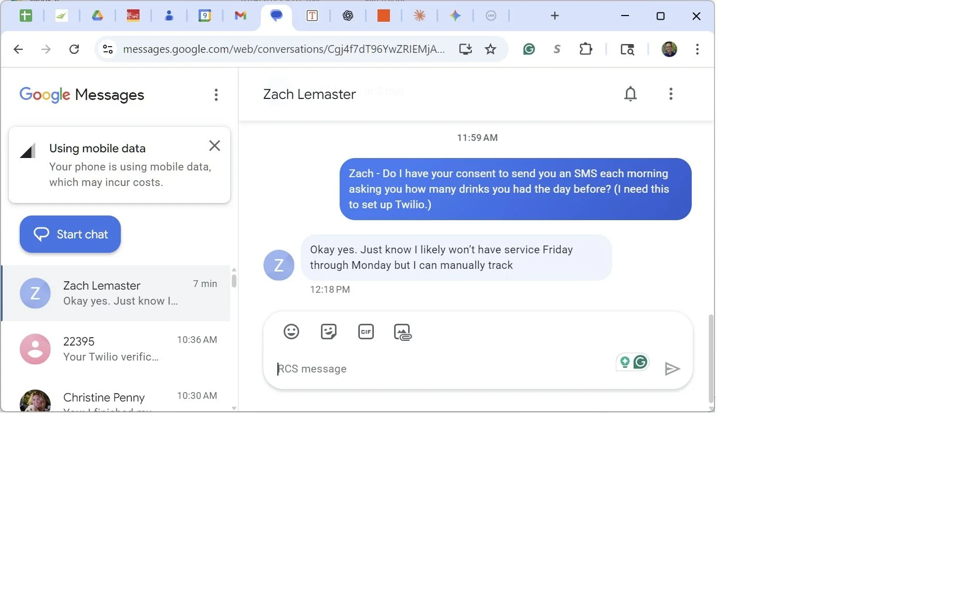Open the browser extensions menu

pos(586,49)
